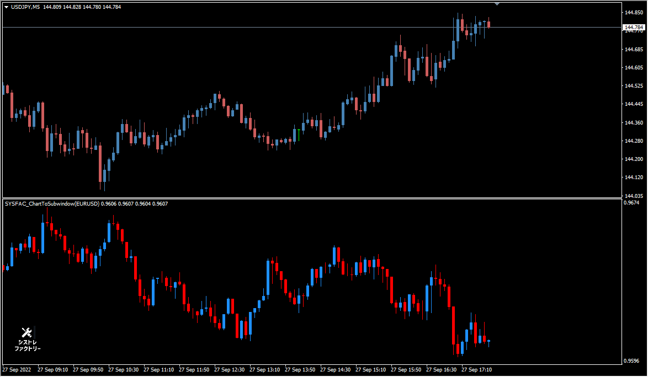
Task: Click the SYSFAC_ChartToSubwindow(EURUSD) indicator label
Action: click(52, 204)
